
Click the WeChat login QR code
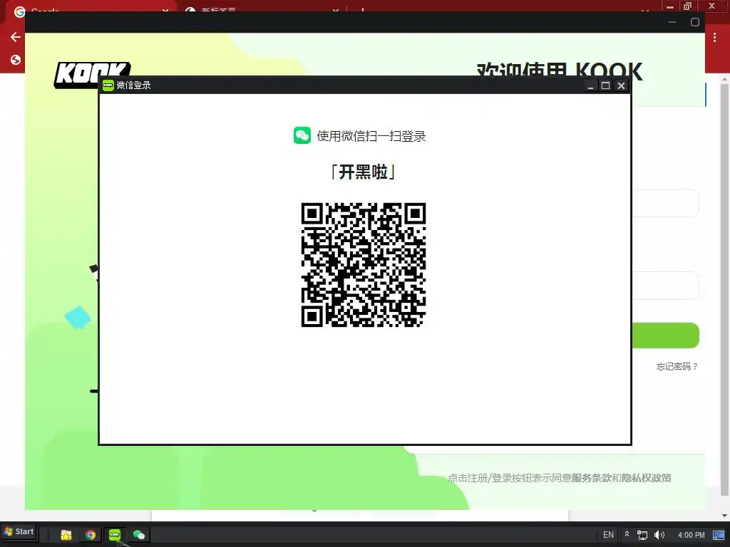coord(363,265)
